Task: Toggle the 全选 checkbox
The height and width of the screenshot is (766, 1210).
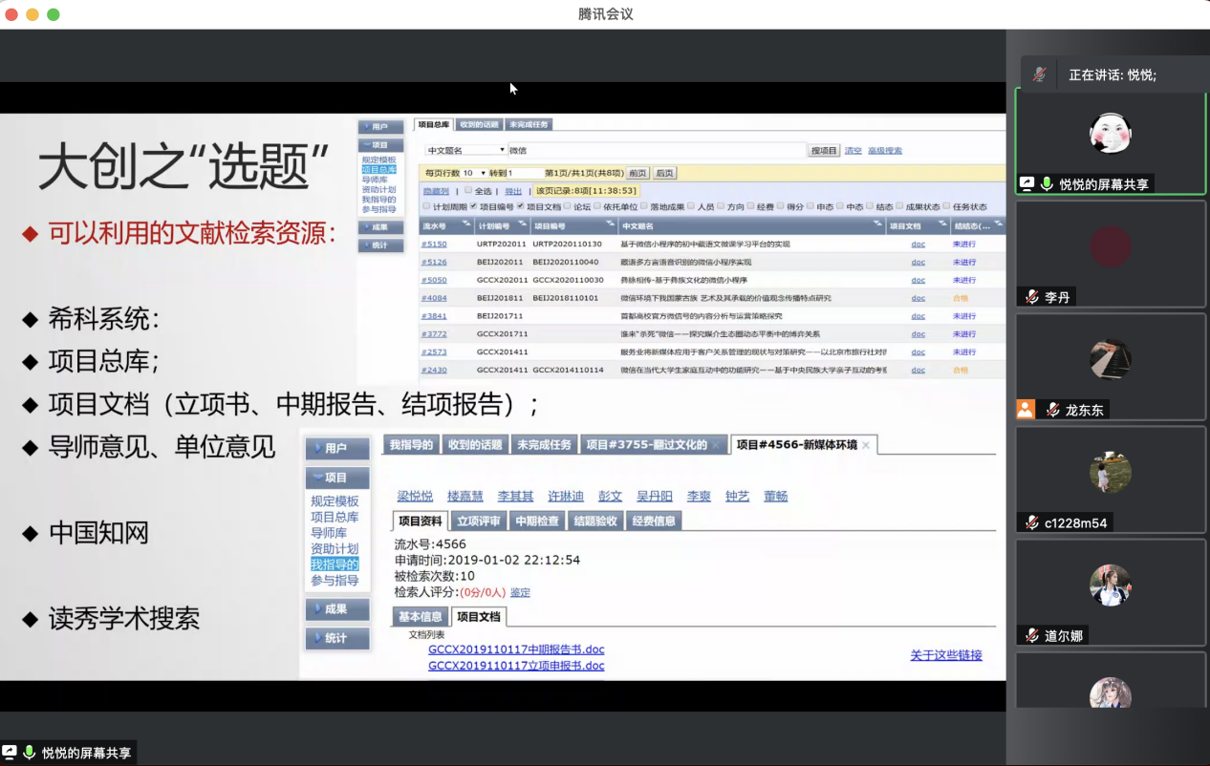Action: click(468, 190)
